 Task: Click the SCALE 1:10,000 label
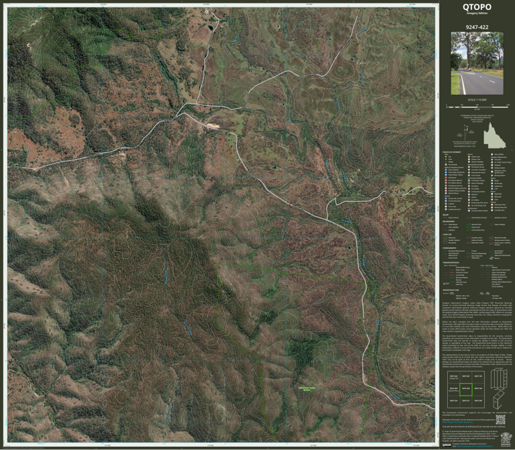pos(477,100)
